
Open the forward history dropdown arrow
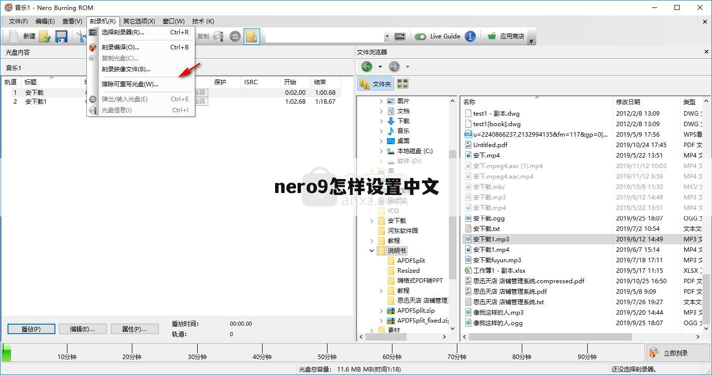point(407,66)
